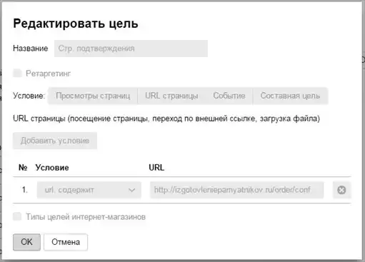Click the 'Редактировать цель' dialog title
This screenshot has width=365, height=262.
click(x=76, y=24)
